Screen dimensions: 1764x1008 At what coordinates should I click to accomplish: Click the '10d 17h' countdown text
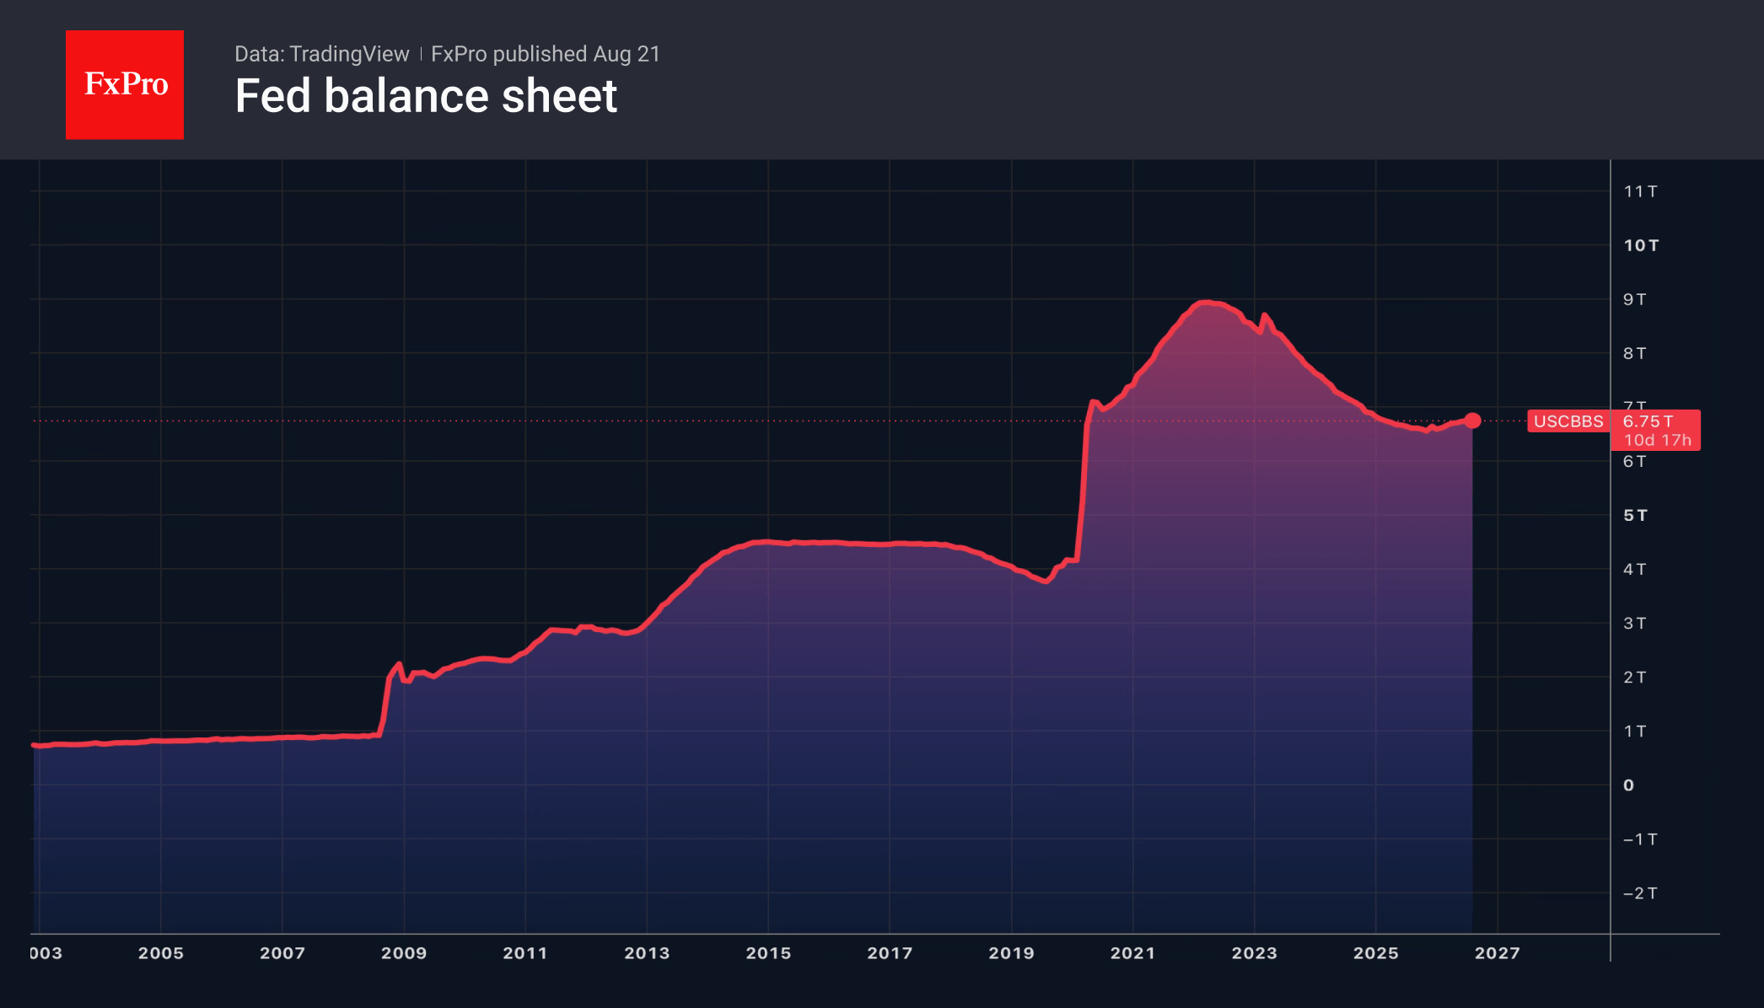point(1657,440)
